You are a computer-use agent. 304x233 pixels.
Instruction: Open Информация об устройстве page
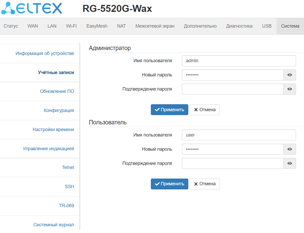point(45,53)
